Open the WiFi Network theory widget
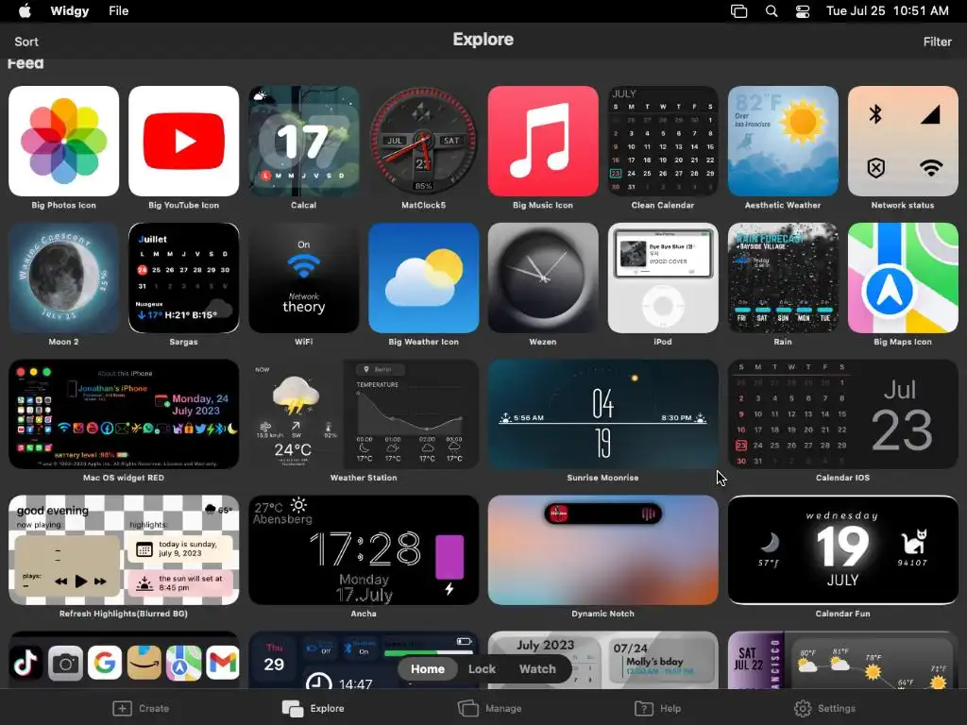This screenshot has height=725, width=967. click(303, 278)
